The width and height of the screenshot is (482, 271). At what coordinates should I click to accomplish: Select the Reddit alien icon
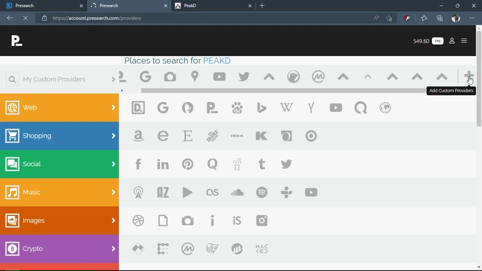pos(237,164)
